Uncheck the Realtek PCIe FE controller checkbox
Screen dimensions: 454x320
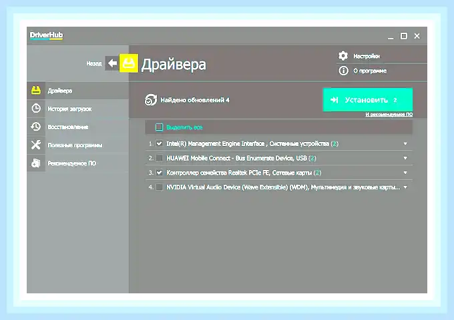coord(159,173)
